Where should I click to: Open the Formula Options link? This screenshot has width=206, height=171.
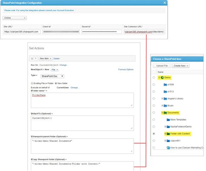tap(126, 69)
